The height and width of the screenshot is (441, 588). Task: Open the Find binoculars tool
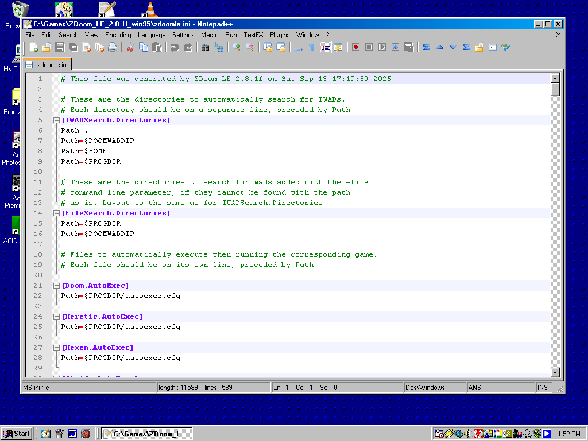(205, 47)
